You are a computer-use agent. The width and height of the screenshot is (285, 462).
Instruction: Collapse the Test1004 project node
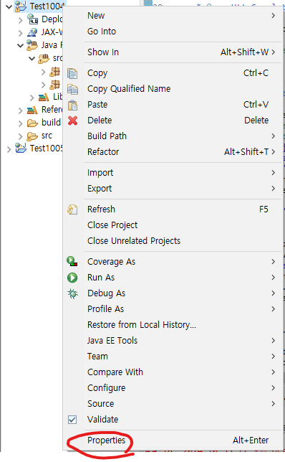9,6
